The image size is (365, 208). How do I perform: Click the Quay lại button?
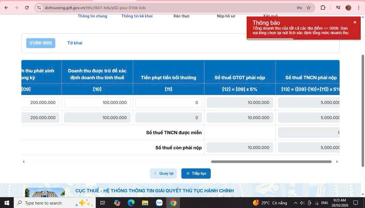[163, 174]
